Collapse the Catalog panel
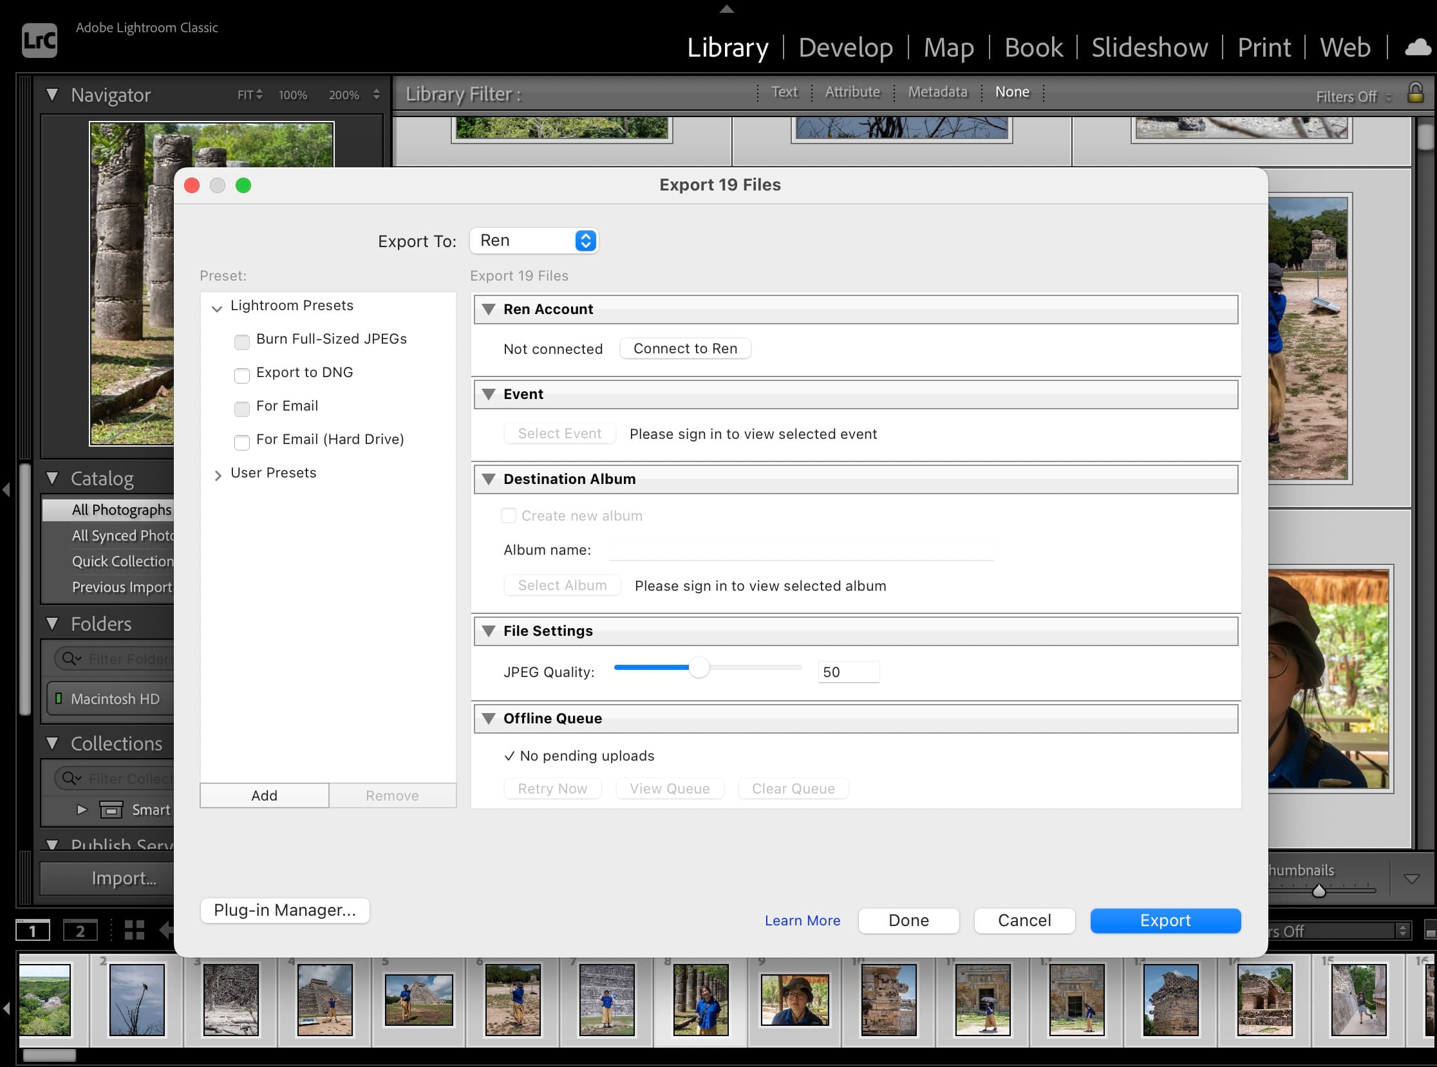 (x=52, y=478)
